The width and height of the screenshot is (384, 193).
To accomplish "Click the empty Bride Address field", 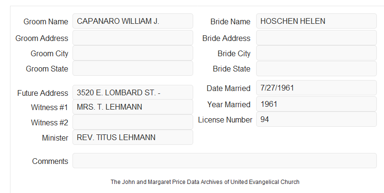I will pos(316,38).
